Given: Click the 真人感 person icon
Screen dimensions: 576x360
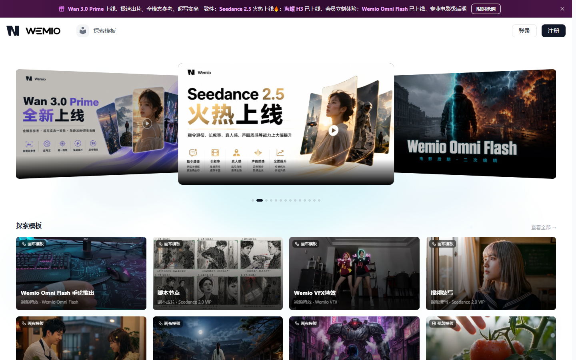Looking at the screenshot, I should point(236,152).
